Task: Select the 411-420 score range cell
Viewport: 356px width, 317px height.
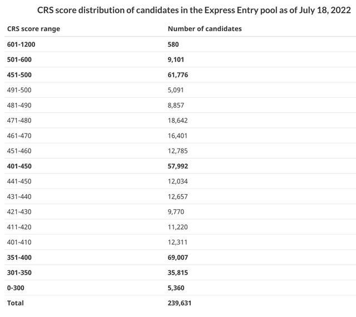Action: [x=19, y=227]
